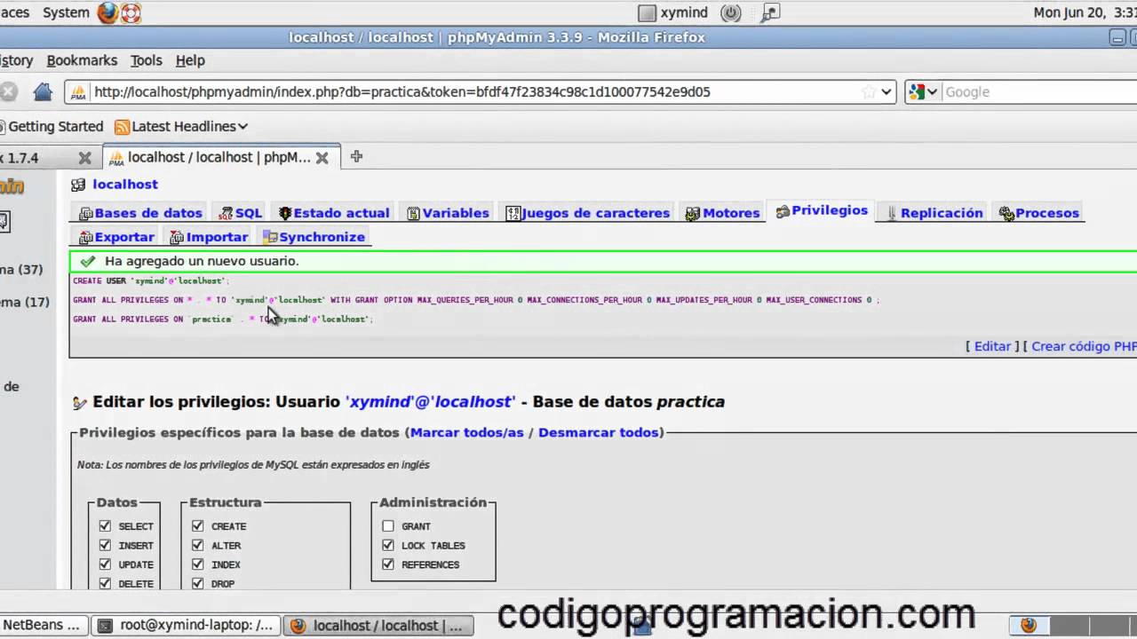Open the URL history dropdown arrow
The width and height of the screenshot is (1137, 639).
coord(887,91)
